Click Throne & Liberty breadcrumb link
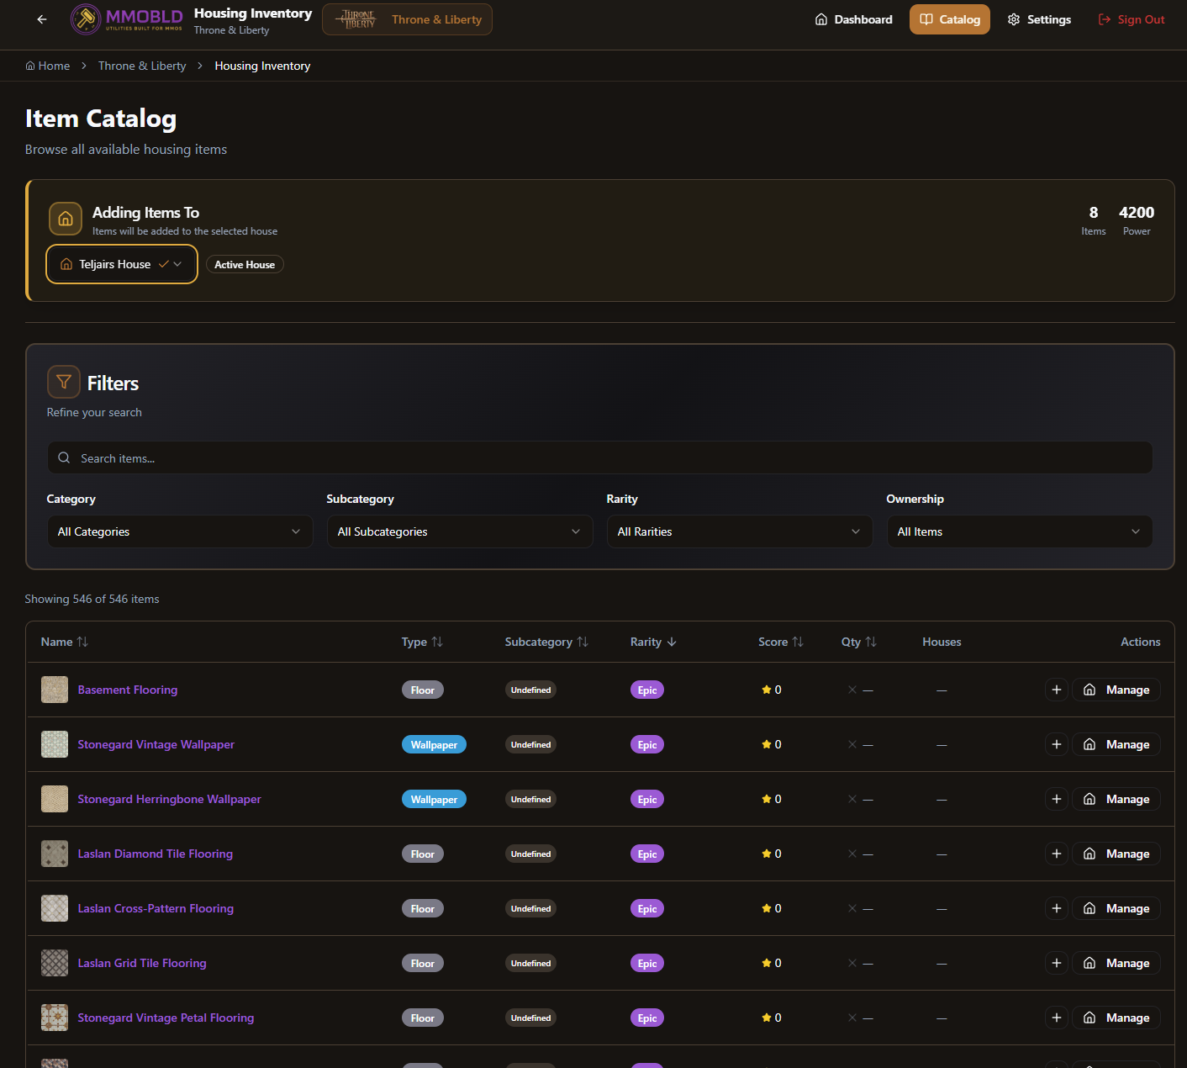Screen dimensions: 1187x1068 [x=142, y=66]
